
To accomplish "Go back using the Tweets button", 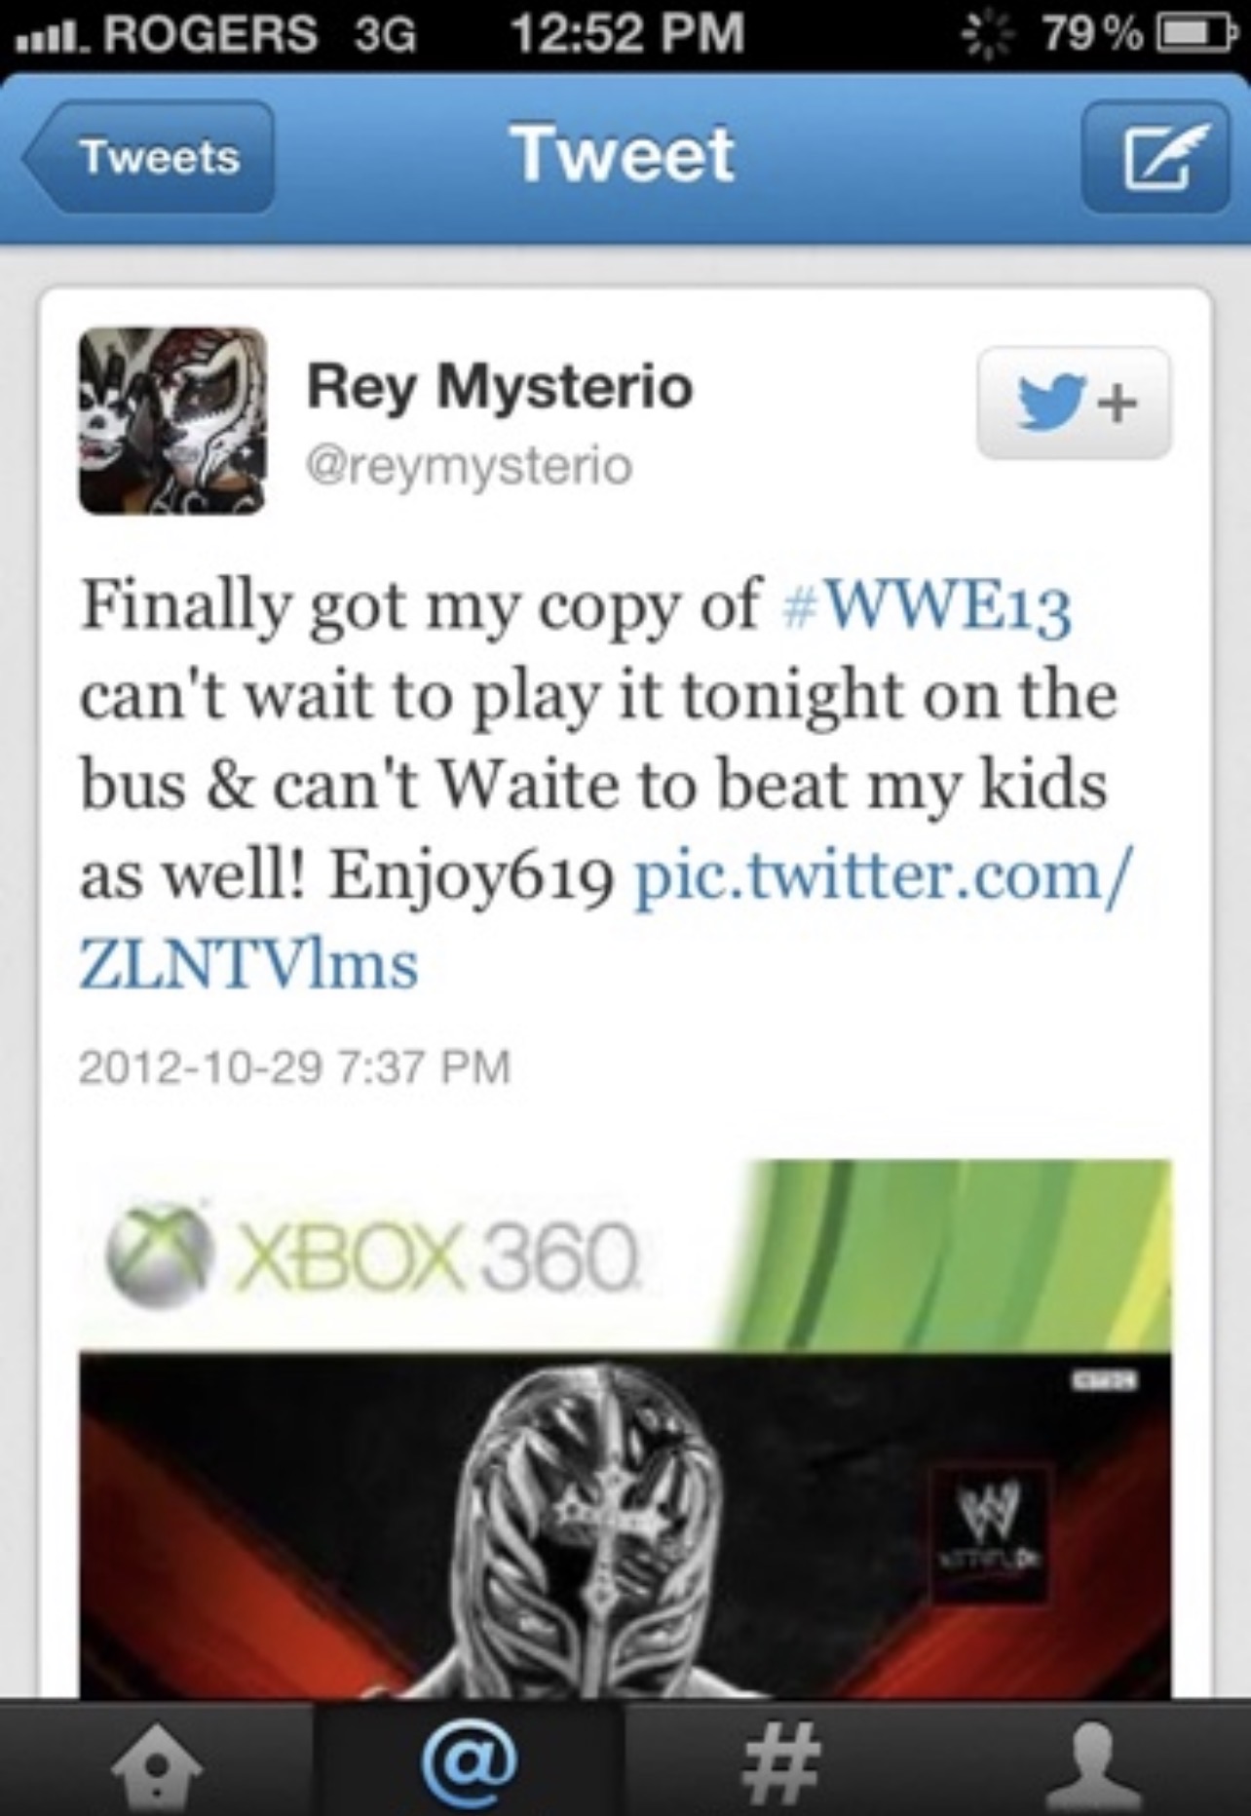I will 149,156.
